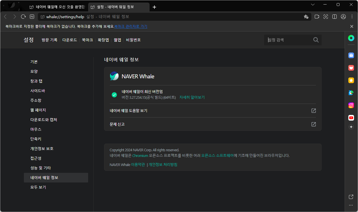Open 비밀번호 from settings header

[133, 40]
